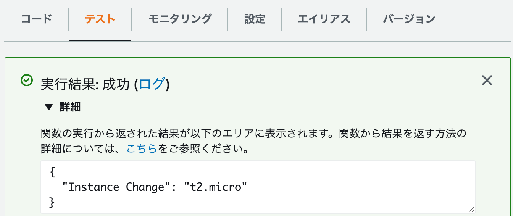Select the テスト tab
Image resolution: width=513 pixels, height=216 pixels.
point(100,19)
